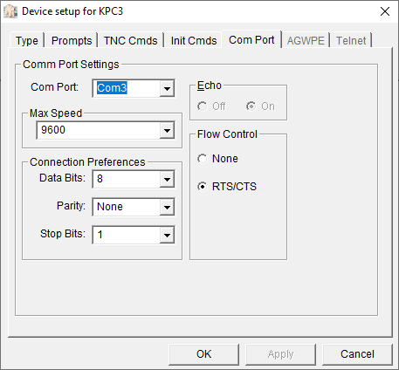Switch to the Type tab
The height and width of the screenshot is (370, 399).
(27, 40)
